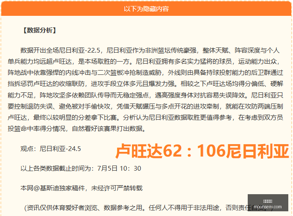Image resolution: width=293 pixels, height=216 pixels.
Task: Click the orange header 以下为隐藏内容
Action: tap(146, 9)
